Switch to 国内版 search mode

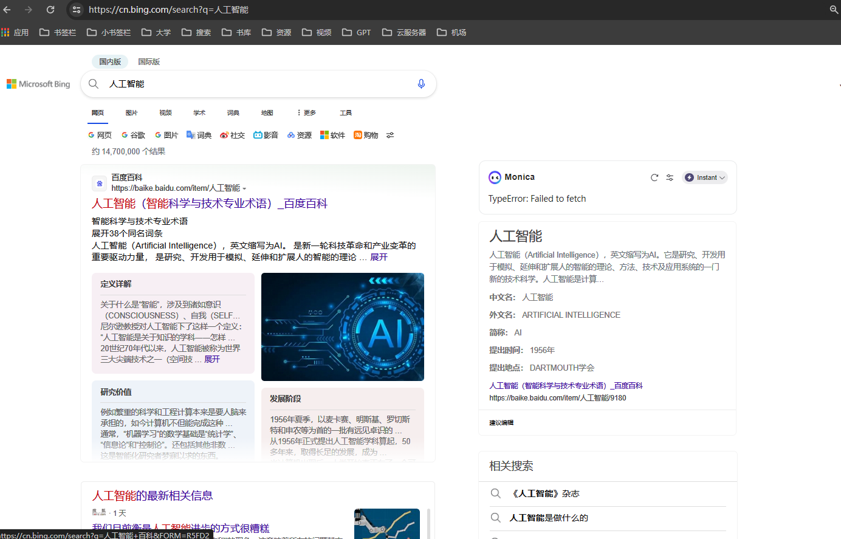tap(110, 61)
